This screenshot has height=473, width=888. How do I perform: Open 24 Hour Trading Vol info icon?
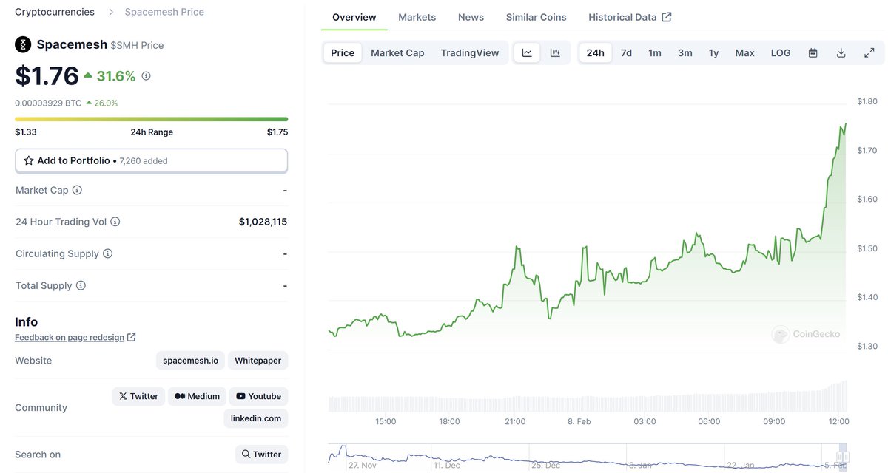point(115,222)
